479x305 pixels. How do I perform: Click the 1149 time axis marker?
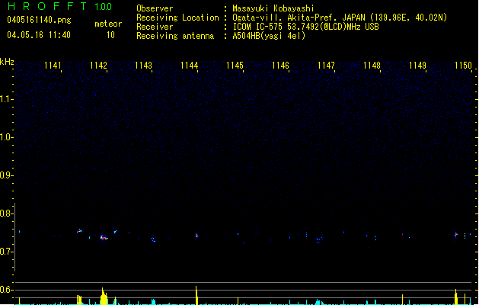coord(417,66)
